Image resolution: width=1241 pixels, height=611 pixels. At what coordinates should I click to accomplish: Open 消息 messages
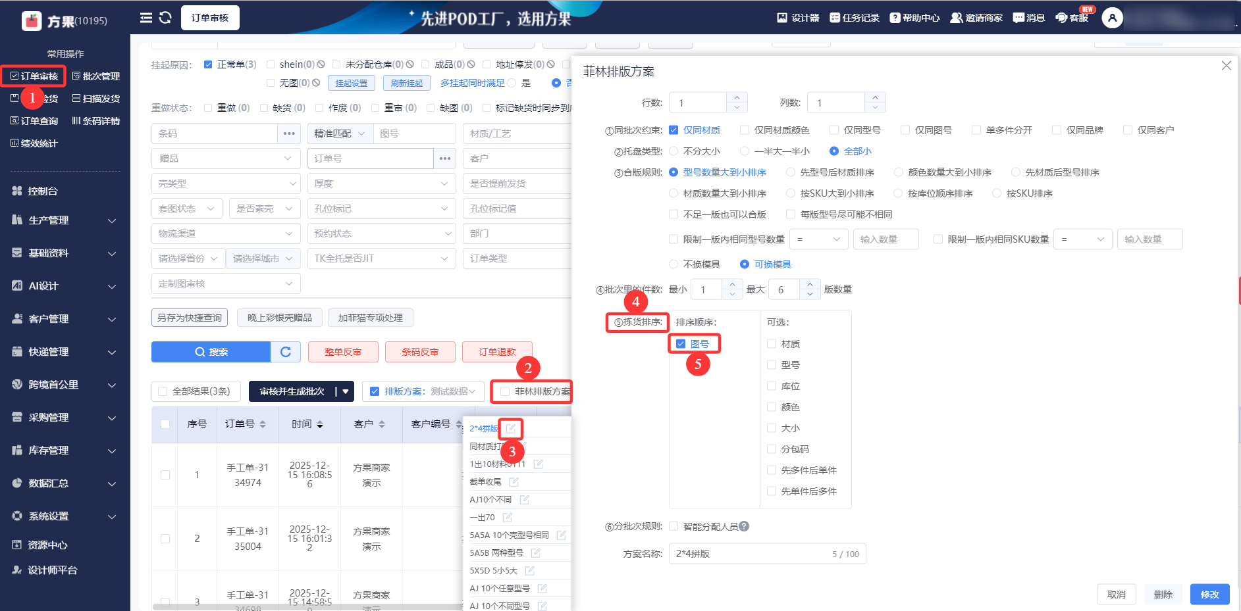coord(1028,18)
